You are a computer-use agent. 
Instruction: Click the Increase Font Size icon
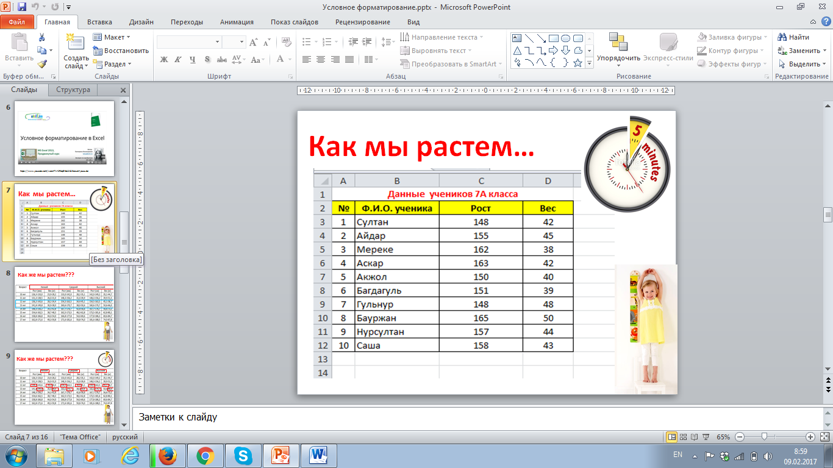(x=252, y=42)
